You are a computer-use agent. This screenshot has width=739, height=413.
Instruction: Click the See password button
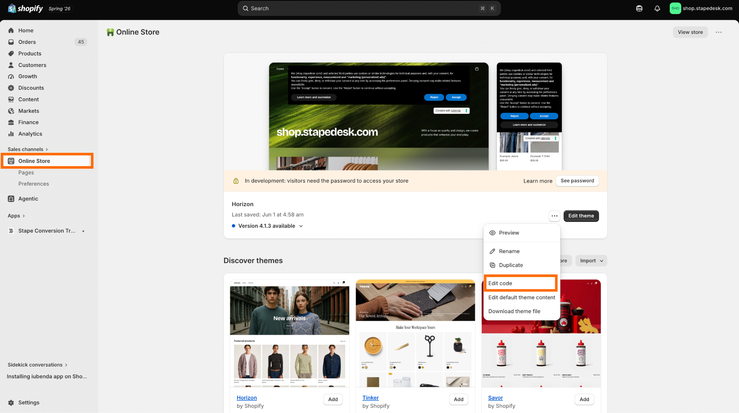577,181
